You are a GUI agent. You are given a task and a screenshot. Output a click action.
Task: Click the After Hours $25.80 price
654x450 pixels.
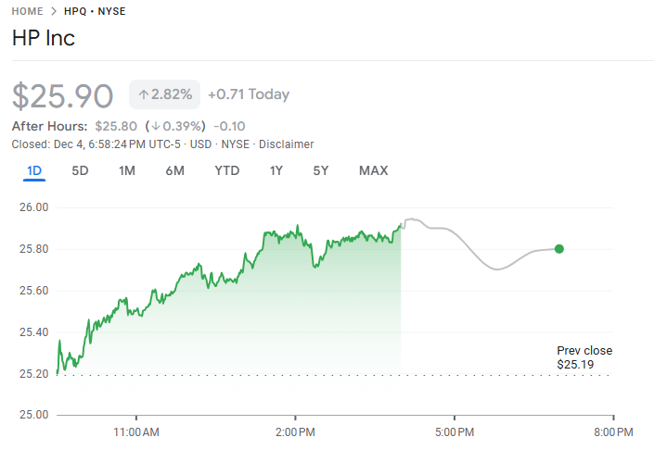116,126
